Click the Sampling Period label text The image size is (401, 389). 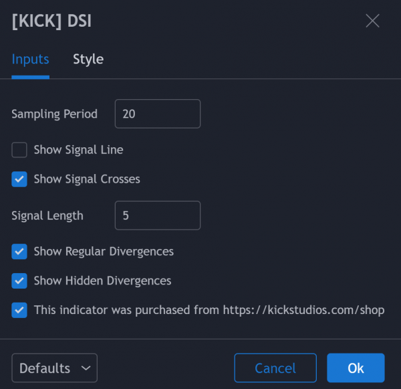[54, 114]
